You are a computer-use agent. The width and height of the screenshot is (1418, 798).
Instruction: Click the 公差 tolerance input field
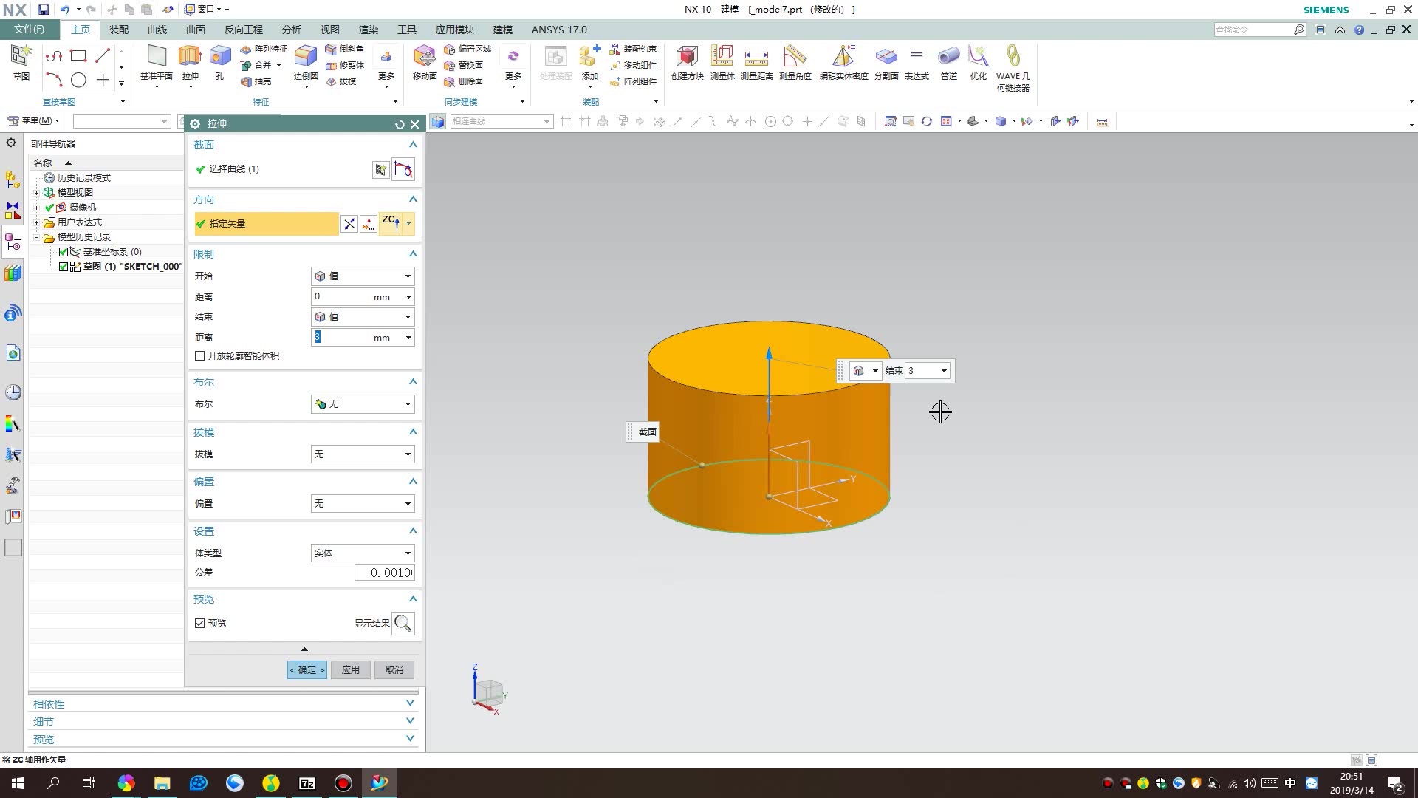coord(384,573)
